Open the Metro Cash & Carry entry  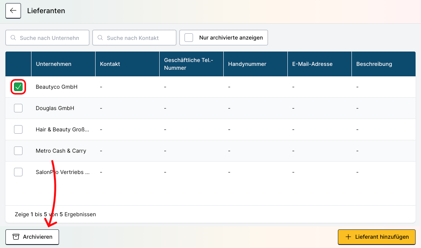click(x=61, y=151)
